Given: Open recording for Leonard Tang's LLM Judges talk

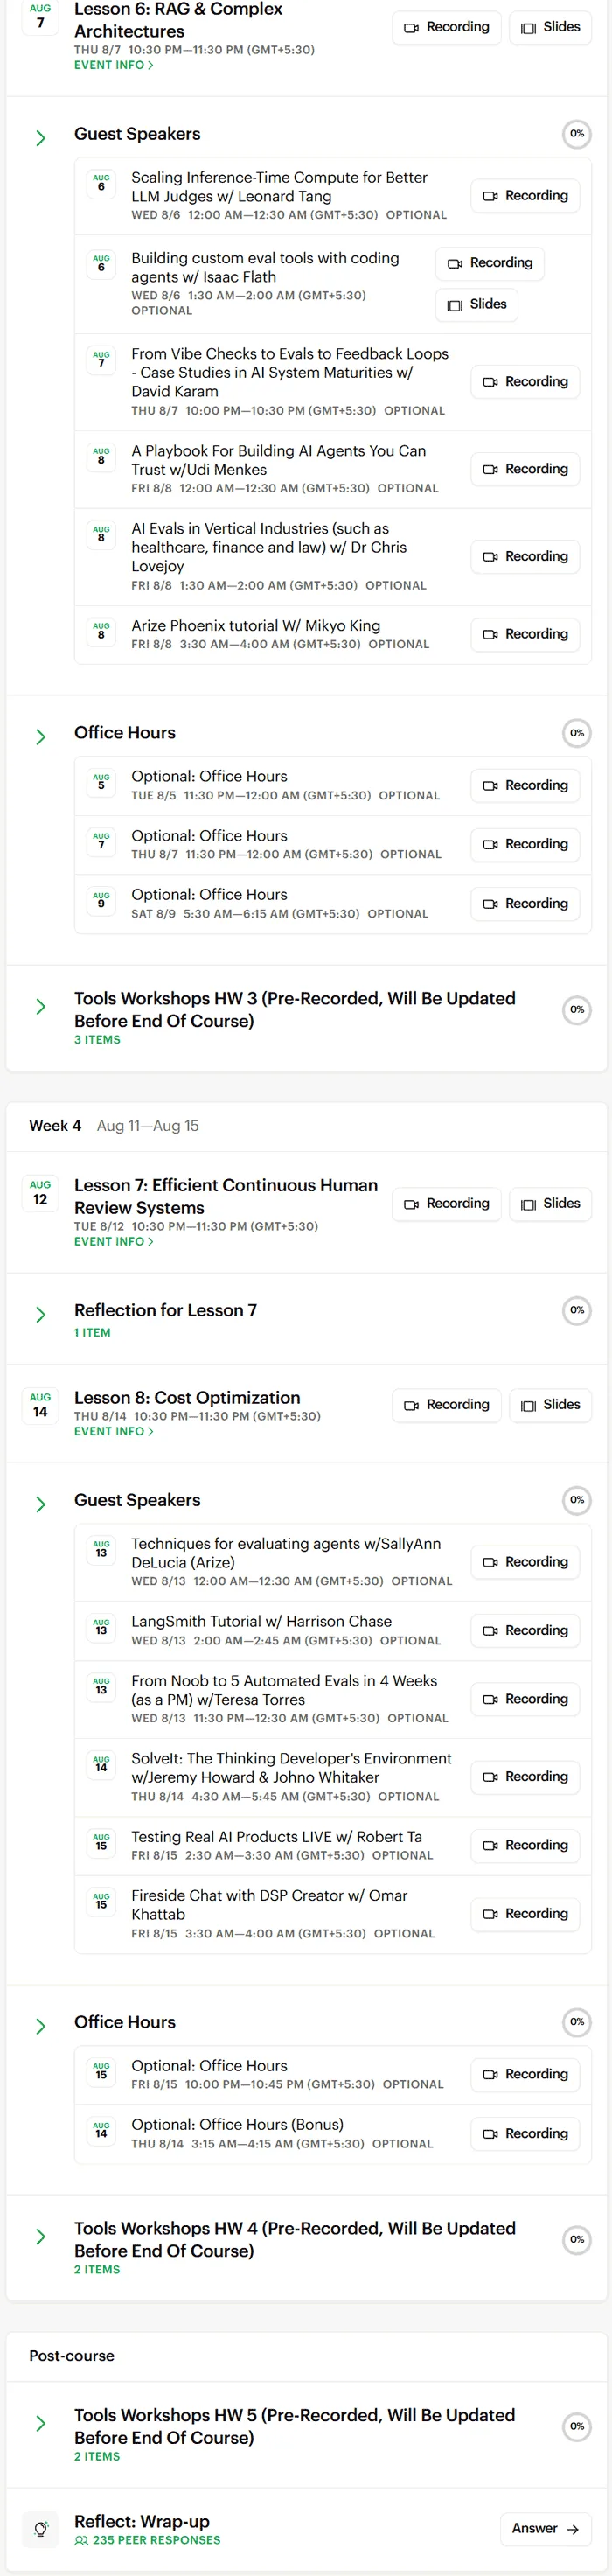Looking at the screenshot, I should (x=525, y=196).
